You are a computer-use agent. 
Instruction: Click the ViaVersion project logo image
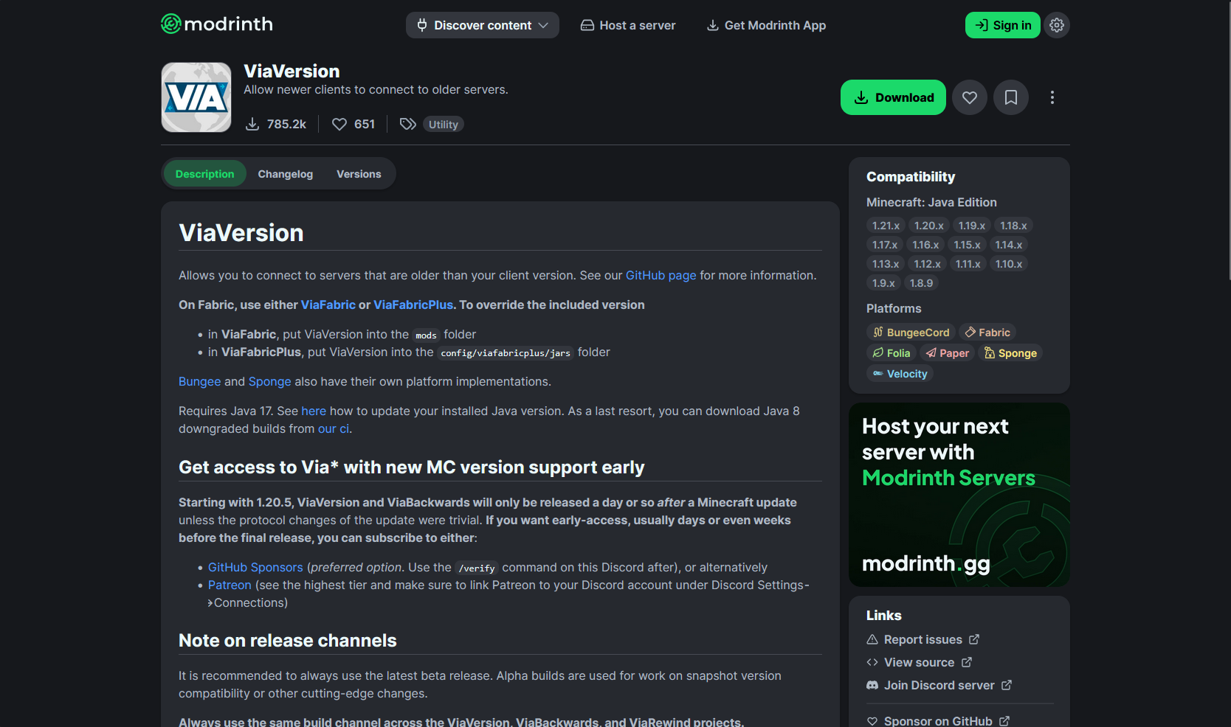tap(196, 97)
